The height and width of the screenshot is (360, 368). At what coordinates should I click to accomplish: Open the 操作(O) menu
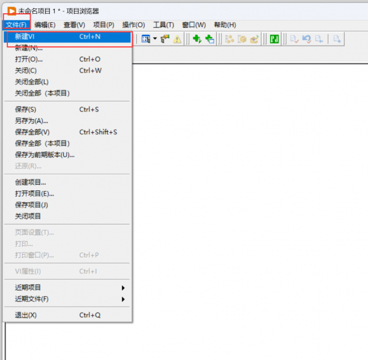coord(133,25)
